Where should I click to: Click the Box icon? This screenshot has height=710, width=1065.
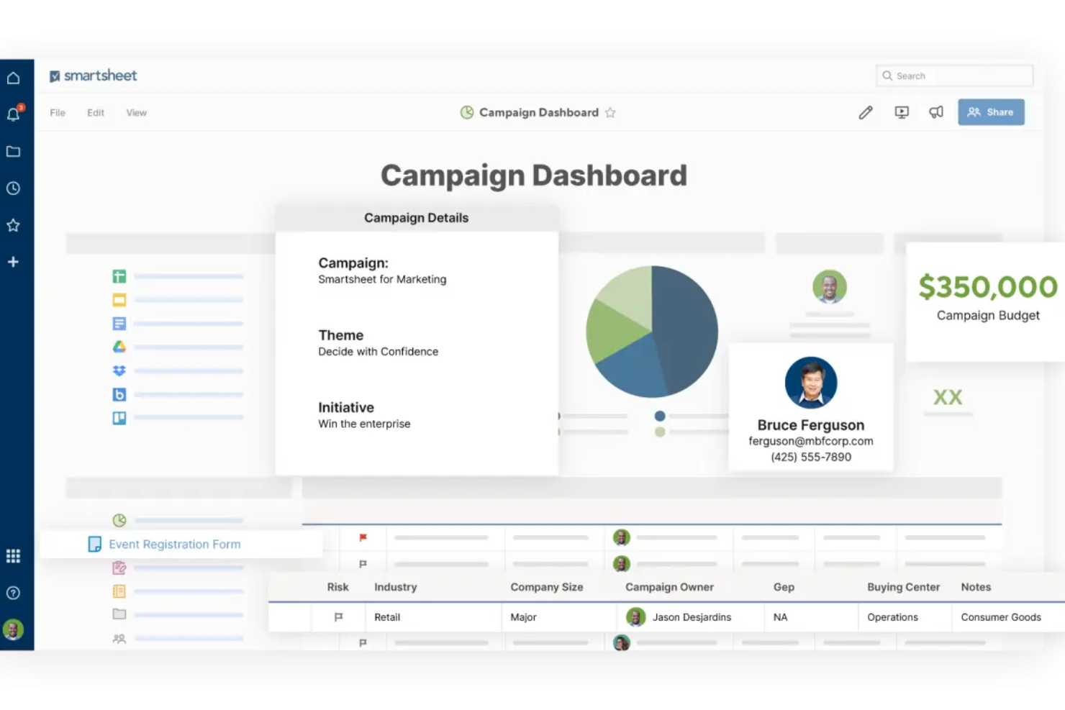pyautogui.click(x=119, y=394)
